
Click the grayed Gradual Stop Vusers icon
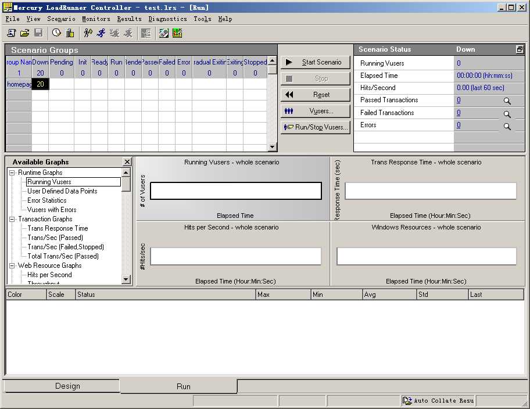coord(114,33)
